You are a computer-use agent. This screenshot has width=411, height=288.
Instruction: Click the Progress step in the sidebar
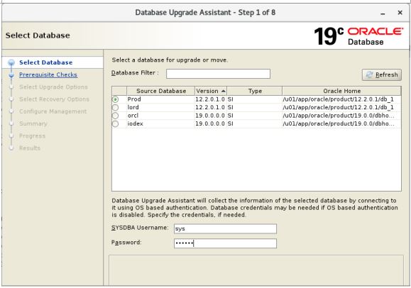tap(32, 136)
